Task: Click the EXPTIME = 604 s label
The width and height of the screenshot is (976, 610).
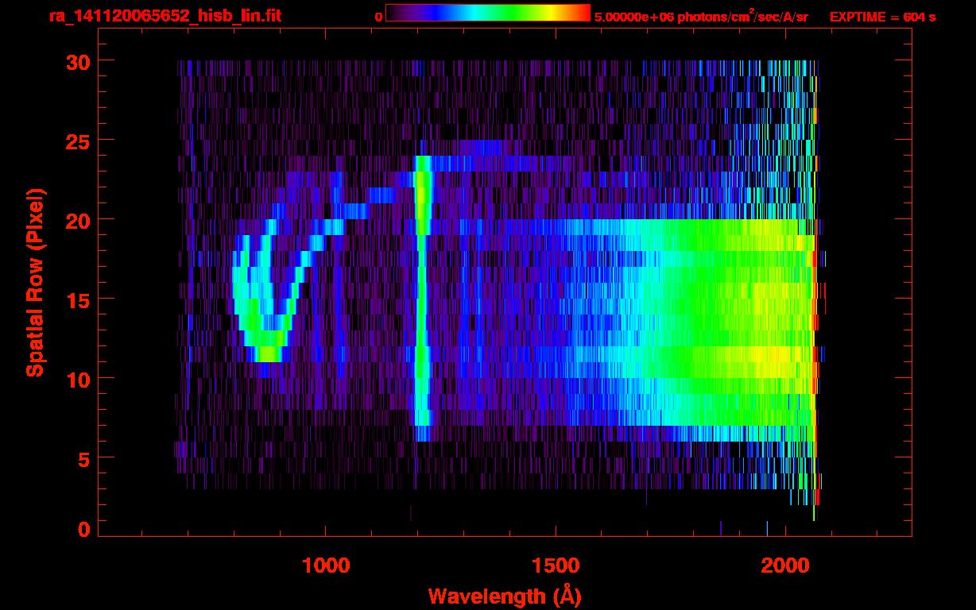Action: [882, 17]
